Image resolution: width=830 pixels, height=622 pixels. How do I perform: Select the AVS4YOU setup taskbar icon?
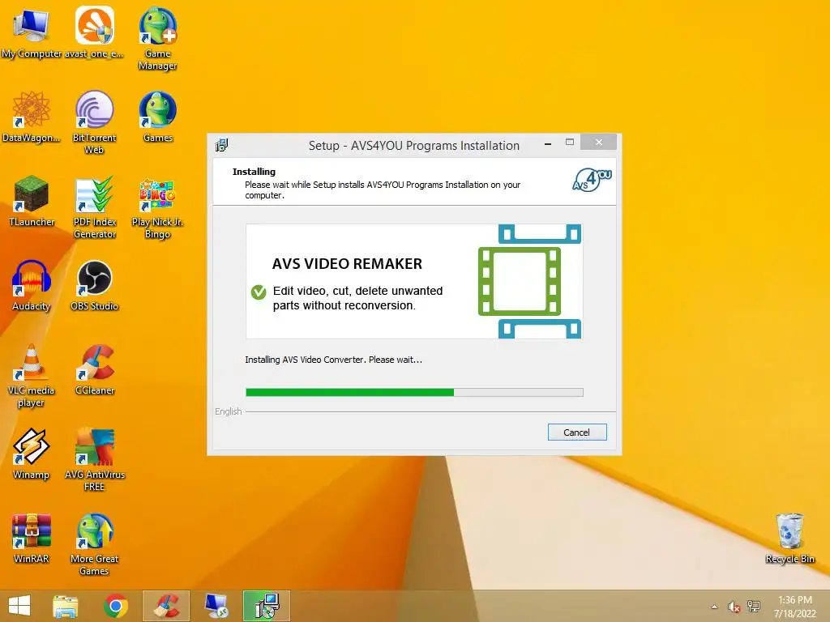click(267, 606)
